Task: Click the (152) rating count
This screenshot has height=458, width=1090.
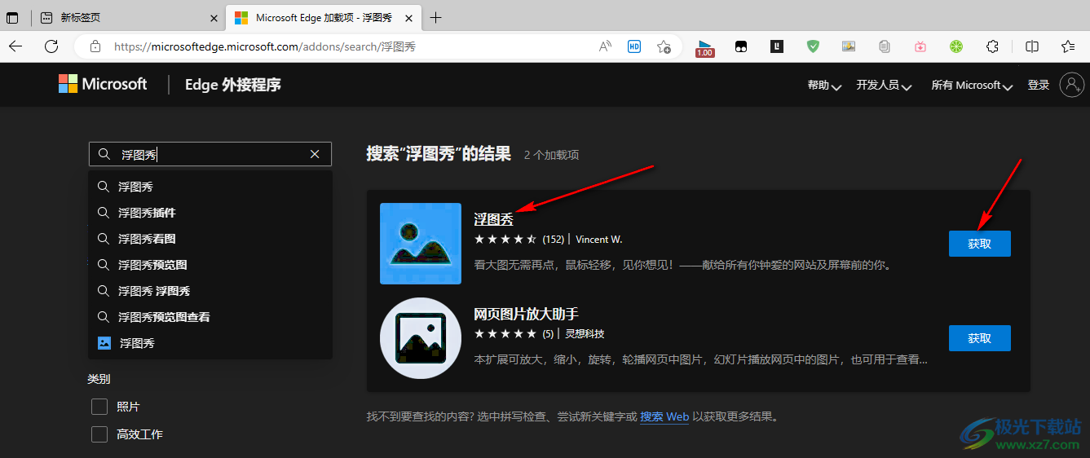Action: click(554, 240)
